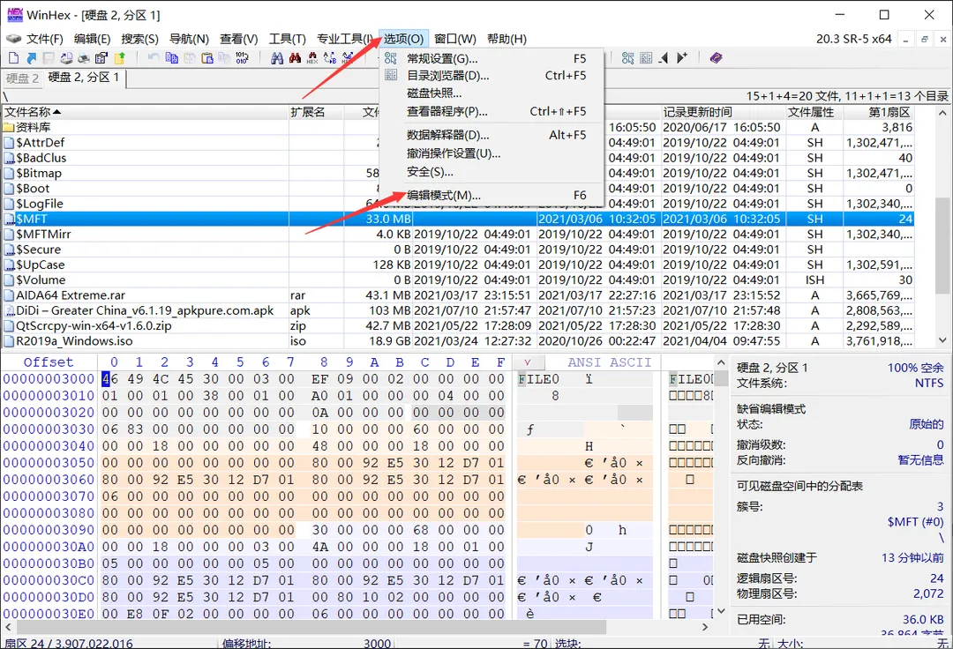This screenshot has width=953, height=649.
Task: Click the hex view vertical scroll-up arrow
Action: pos(721,362)
